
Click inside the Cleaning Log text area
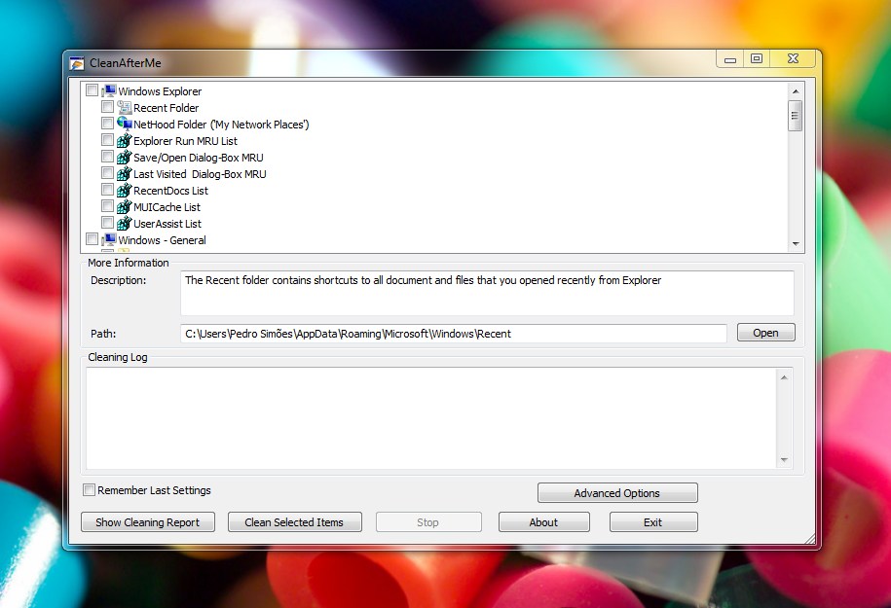pos(431,418)
